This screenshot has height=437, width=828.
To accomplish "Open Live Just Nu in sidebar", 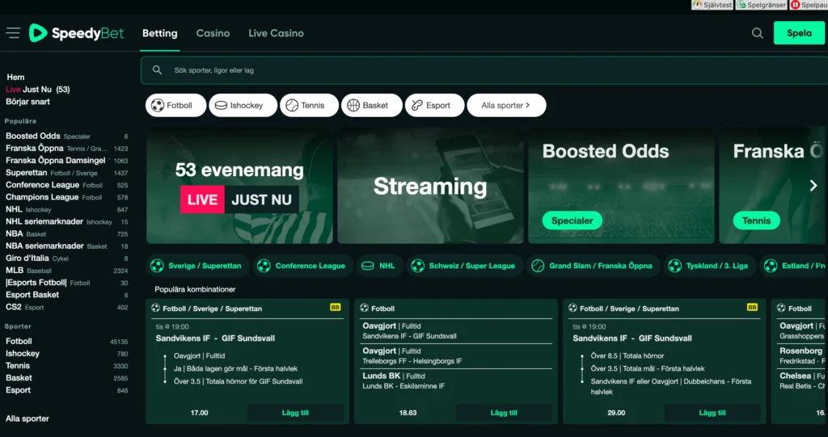I will 37,90.
